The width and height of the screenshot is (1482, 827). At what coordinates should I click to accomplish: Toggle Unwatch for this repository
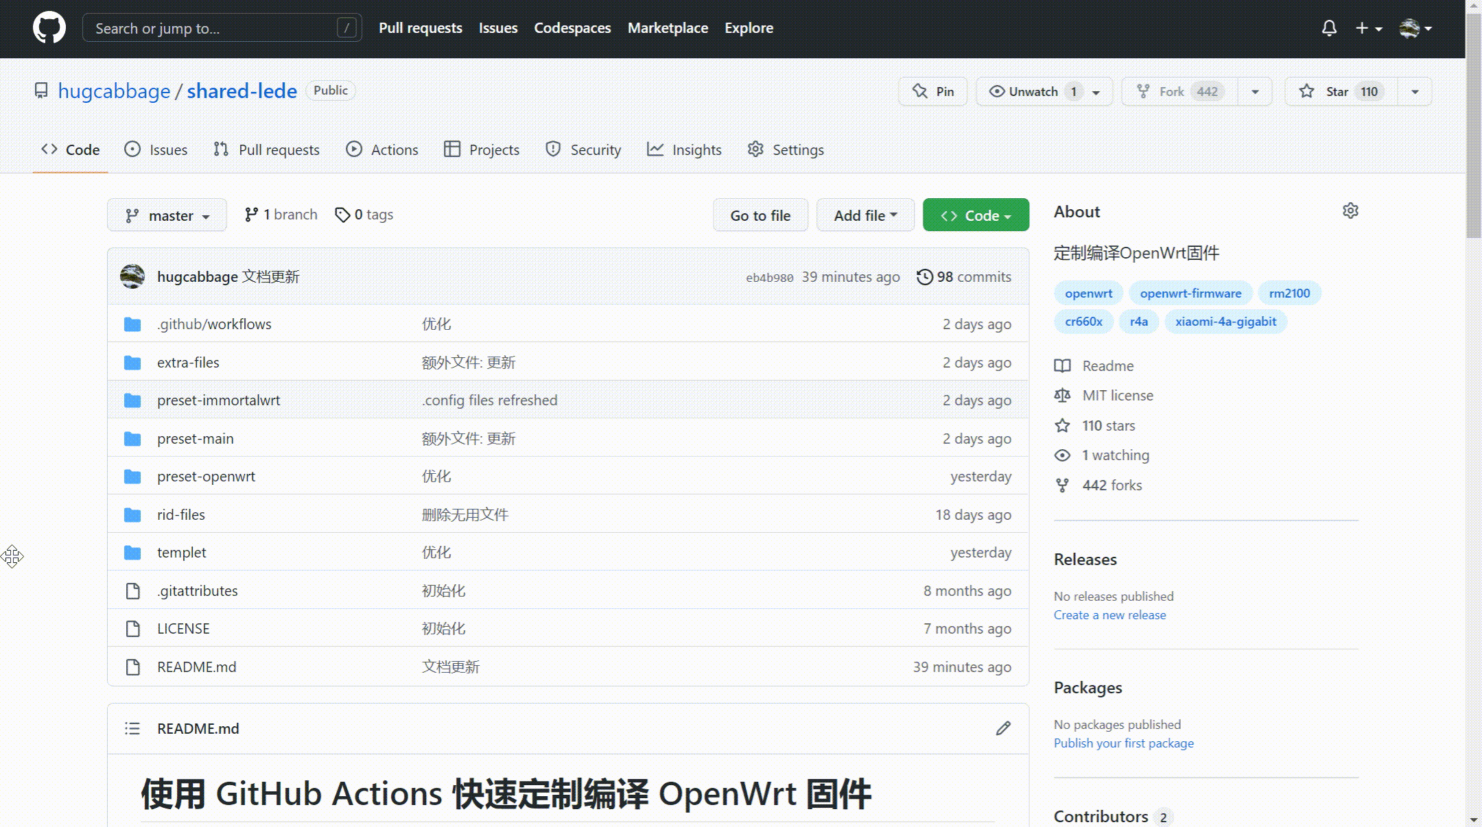coord(1033,92)
